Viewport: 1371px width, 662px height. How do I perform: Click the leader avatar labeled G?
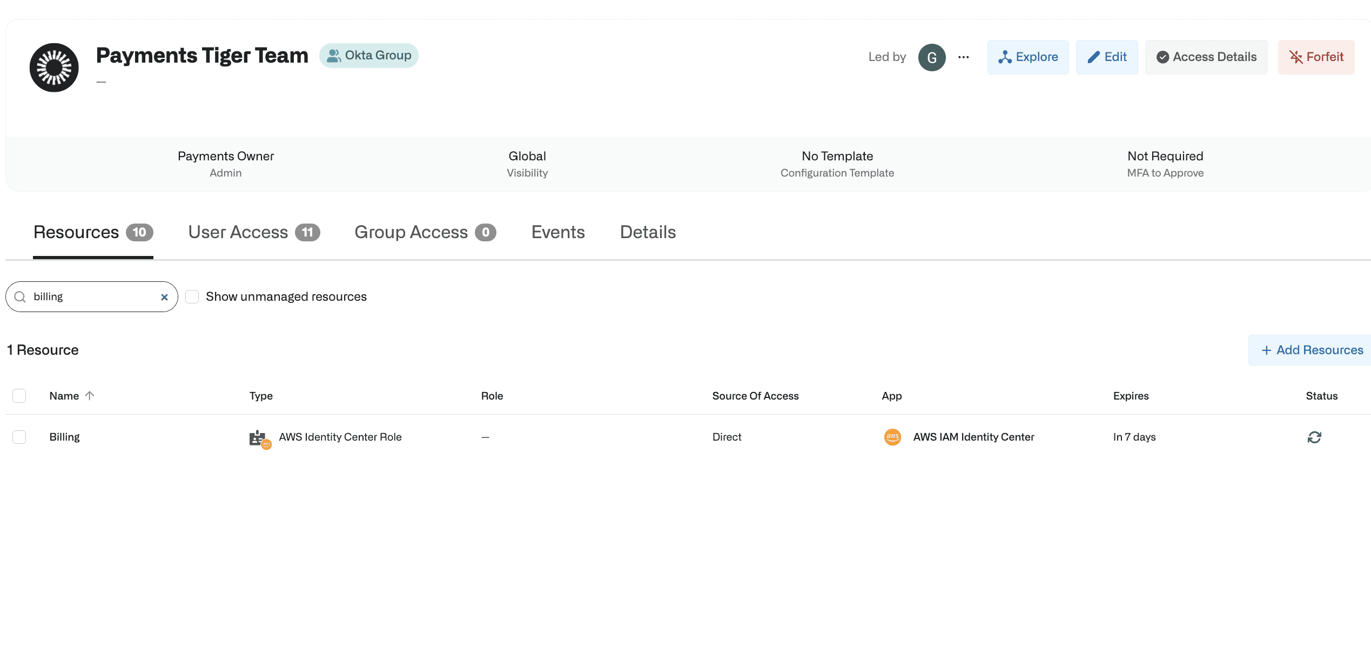[932, 57]
